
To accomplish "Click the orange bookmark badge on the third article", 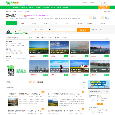I will point(43,109).
